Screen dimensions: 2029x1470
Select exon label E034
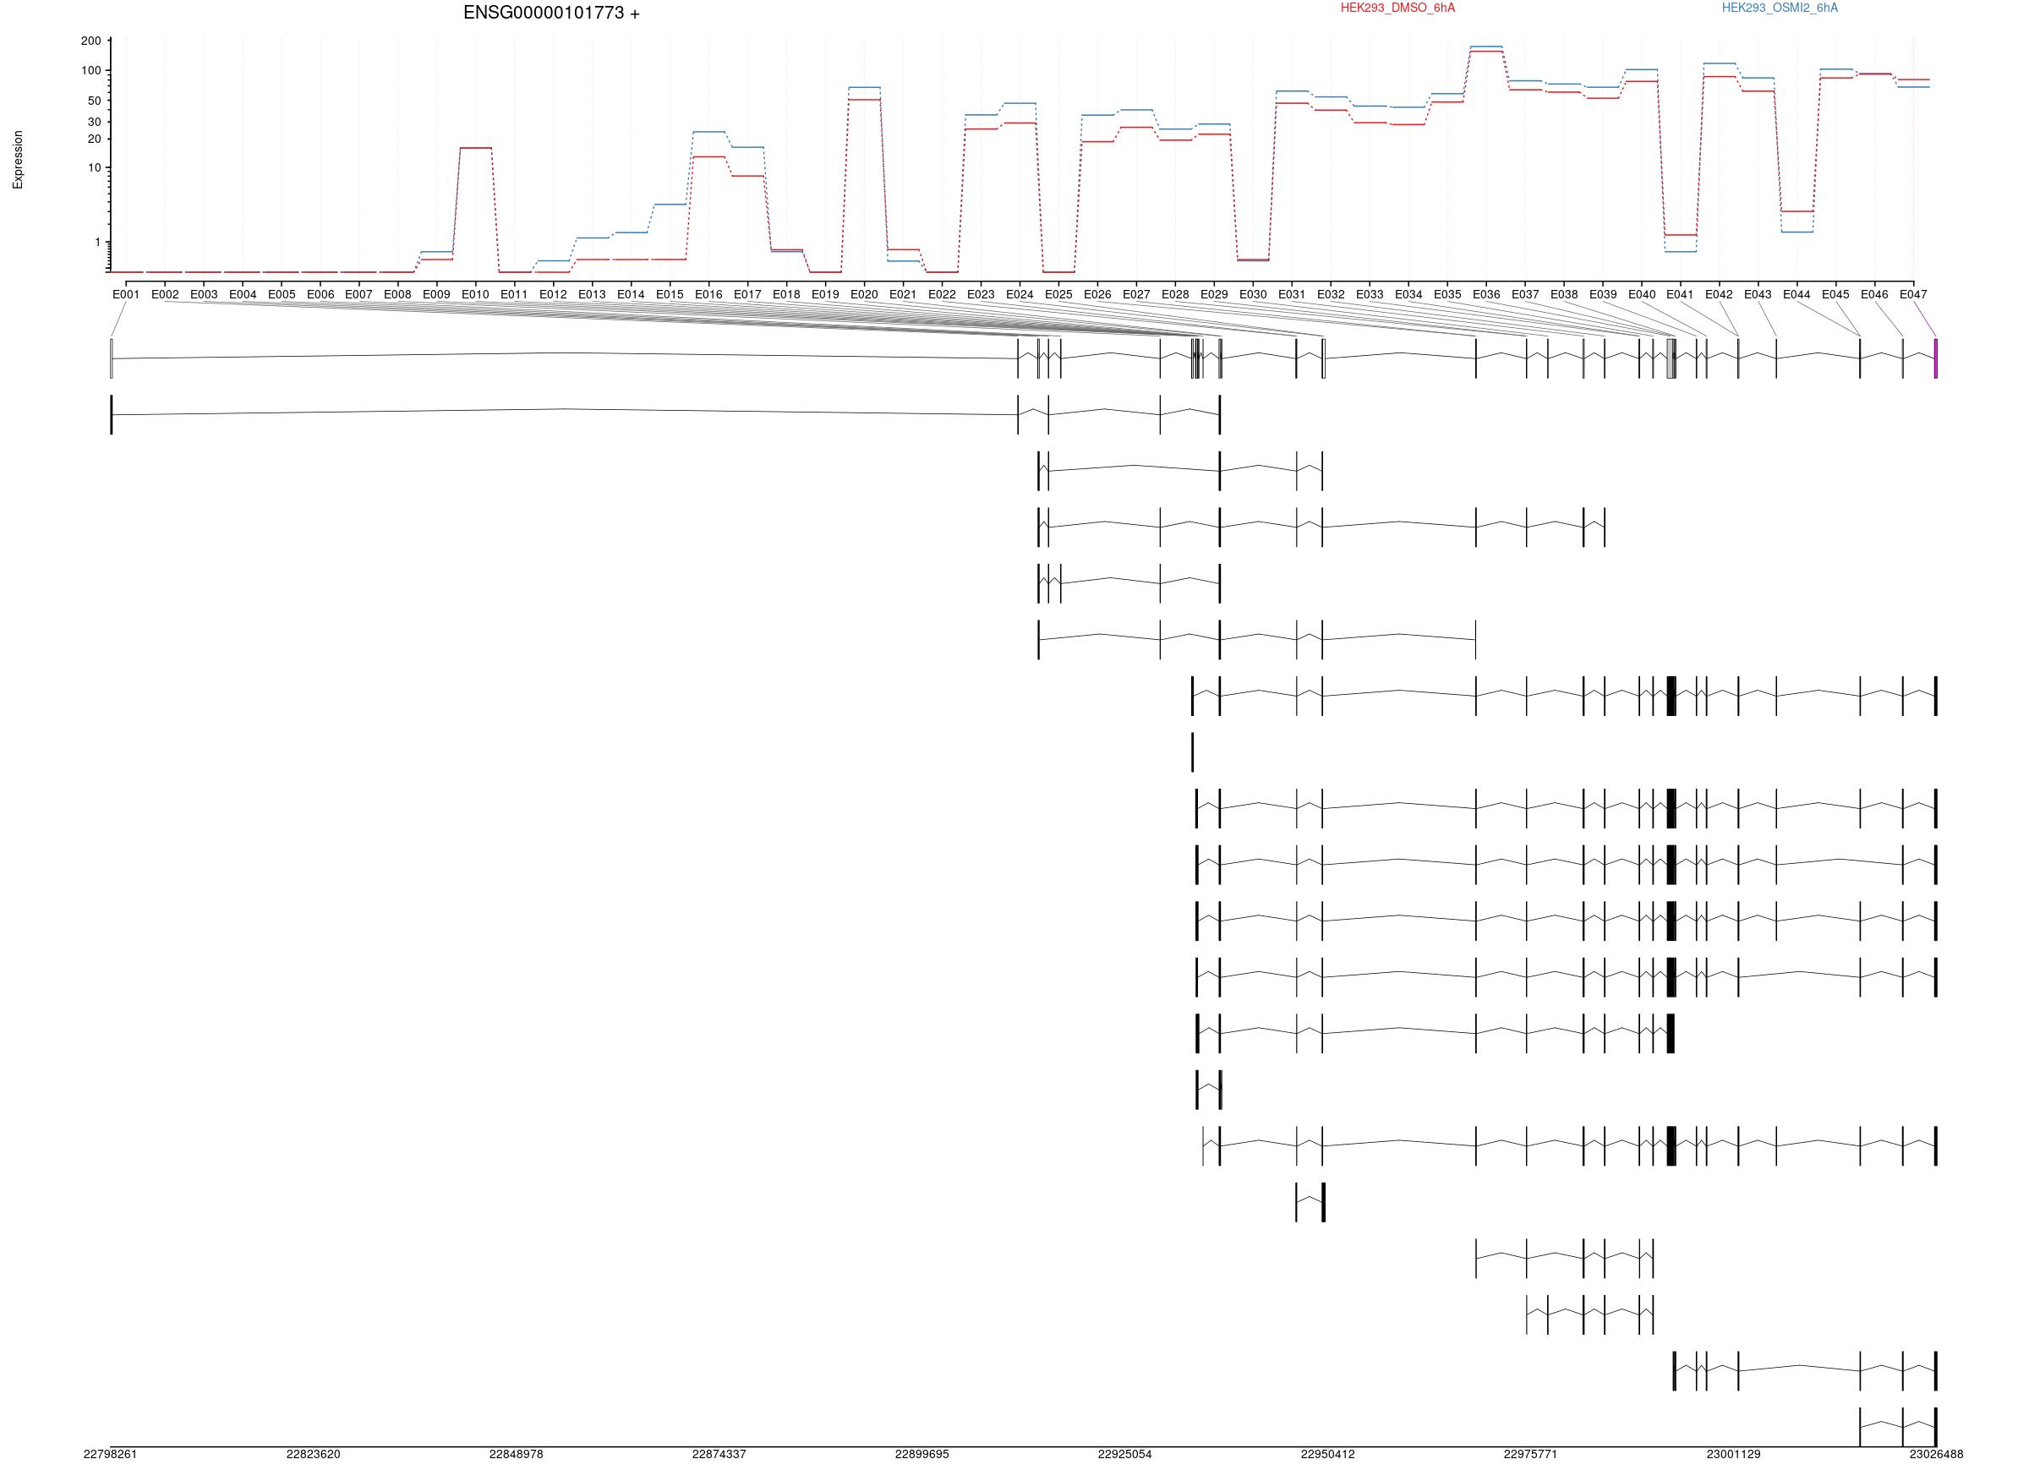click(1408, 294)
